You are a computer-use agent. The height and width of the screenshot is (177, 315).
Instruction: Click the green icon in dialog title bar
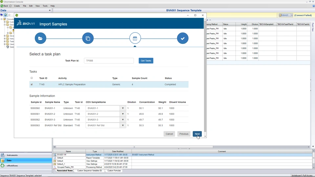[17, 15]
